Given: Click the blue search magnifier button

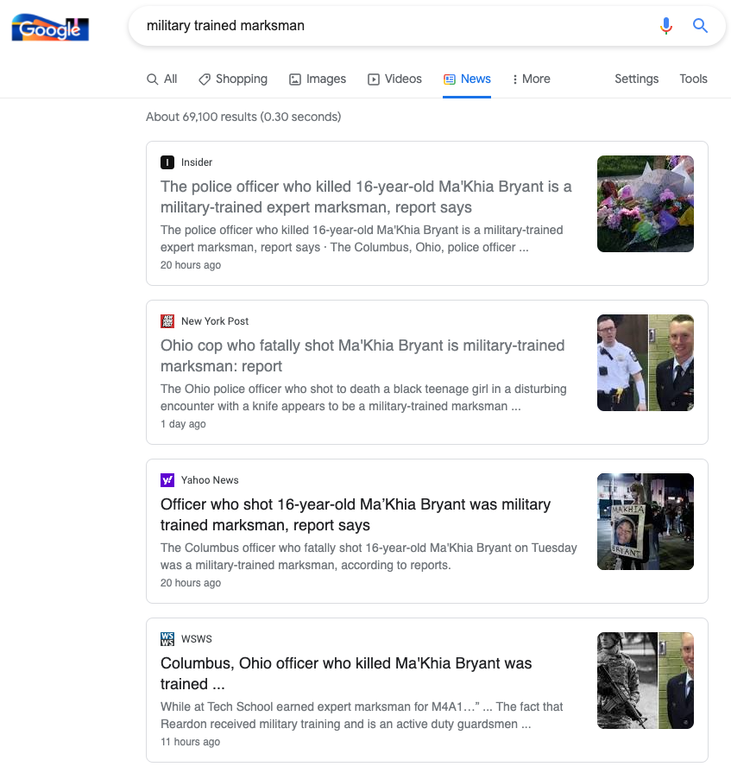Looking at the screenshot, I should click(x=700, y=26).
